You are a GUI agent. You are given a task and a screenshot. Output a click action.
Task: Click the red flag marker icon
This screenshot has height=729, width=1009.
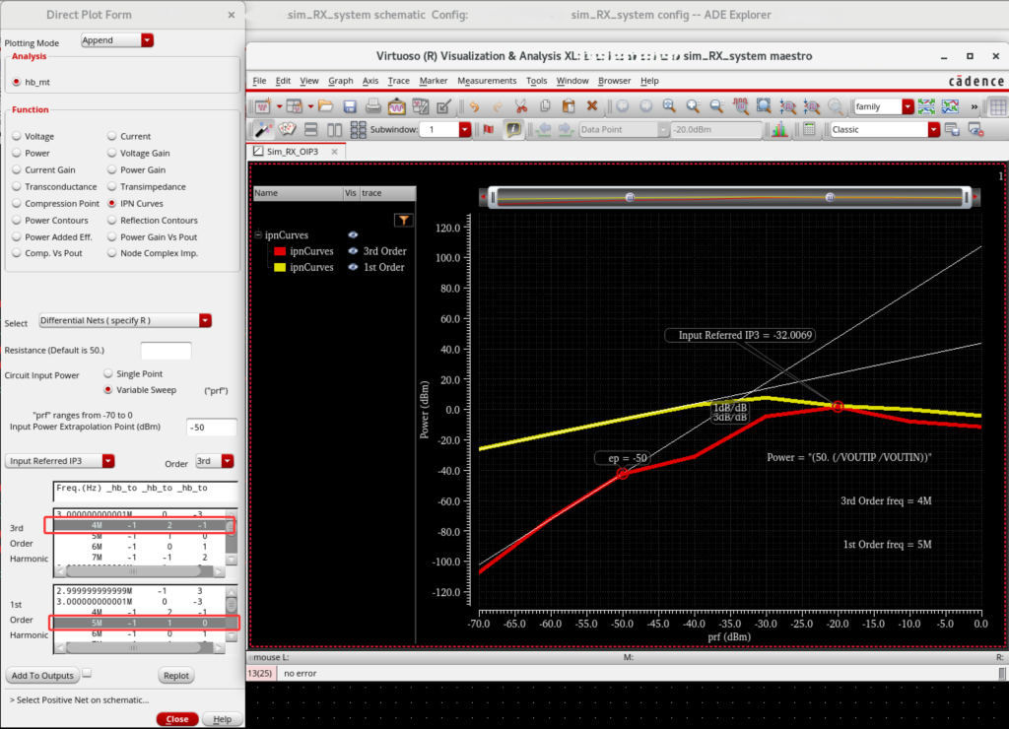489,129
